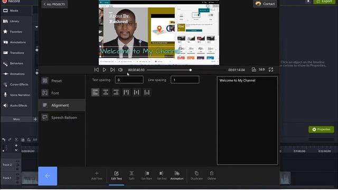338x190 pixels.
Task: Enter fullscreen preview mode
Action: pyautogui.click(x=271, y=70)
